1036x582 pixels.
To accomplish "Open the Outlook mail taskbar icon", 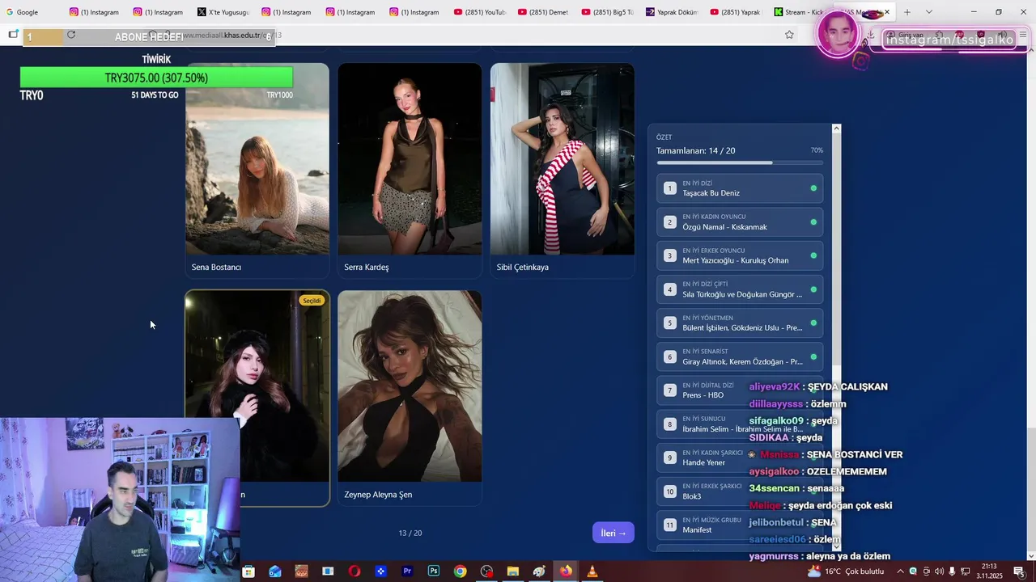I will click(x=275, y=571).
